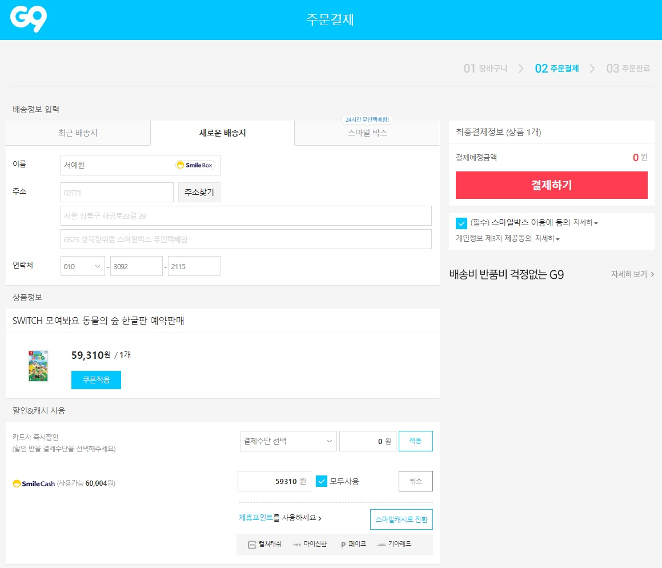Image resolution: width=662 pixels, height=568 pixels.
Task: Focus the 이름 input field
Action: [140, 165]
